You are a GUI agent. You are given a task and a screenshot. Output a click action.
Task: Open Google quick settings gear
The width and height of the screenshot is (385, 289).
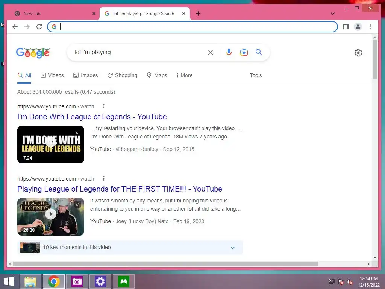(358, 53)
